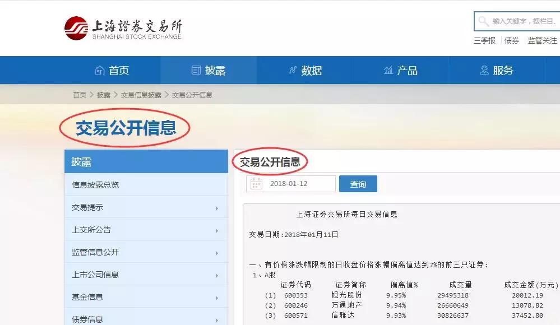Screen dimensions: 560x325
Task: Expand the 交易提示 sidebar entry
Action: (x=146, y=207)
